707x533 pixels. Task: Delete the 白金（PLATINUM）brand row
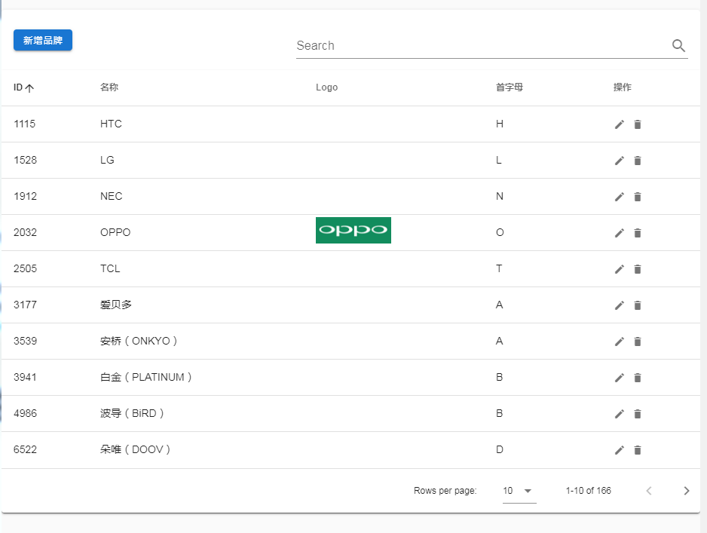[x=638, y=378]
